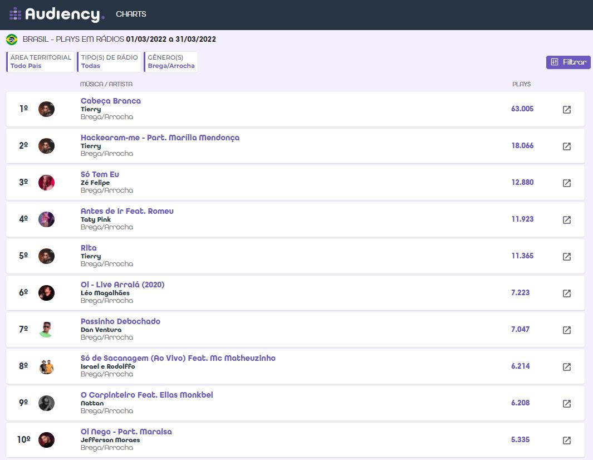Open song Passinho Debochado
This screenshot has height=460, width=593.
click(120, 321)
